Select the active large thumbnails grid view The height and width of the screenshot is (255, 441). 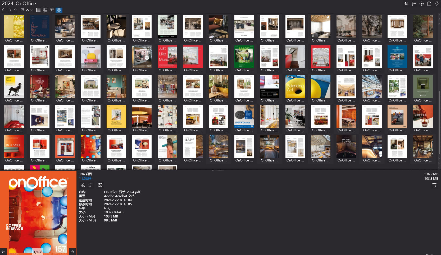click(x=59, y=10)
